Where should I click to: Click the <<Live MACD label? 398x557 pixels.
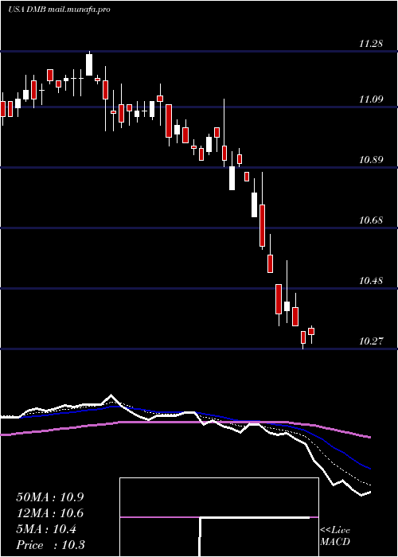pos(335,536)
